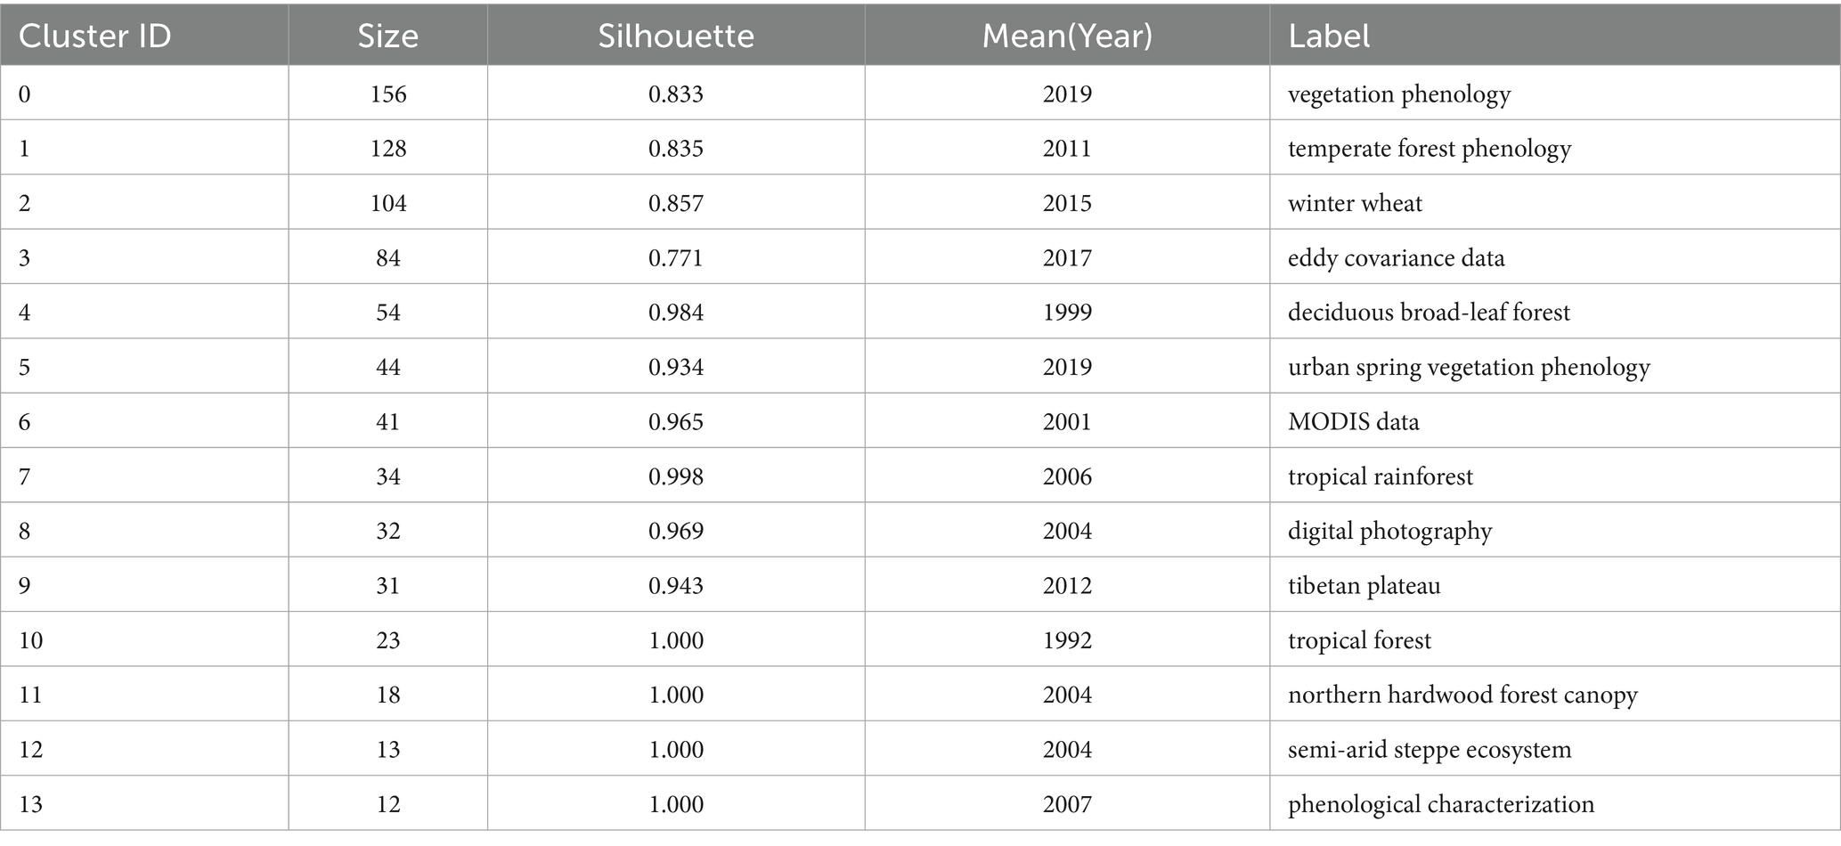Select the tropical rainforest cell
This screenshot has height=846, width=1841.
point(1380,476)
